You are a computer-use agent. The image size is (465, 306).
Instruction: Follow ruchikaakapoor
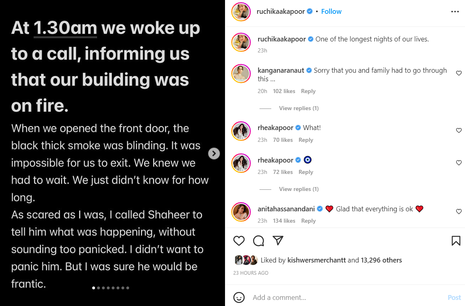331,11
